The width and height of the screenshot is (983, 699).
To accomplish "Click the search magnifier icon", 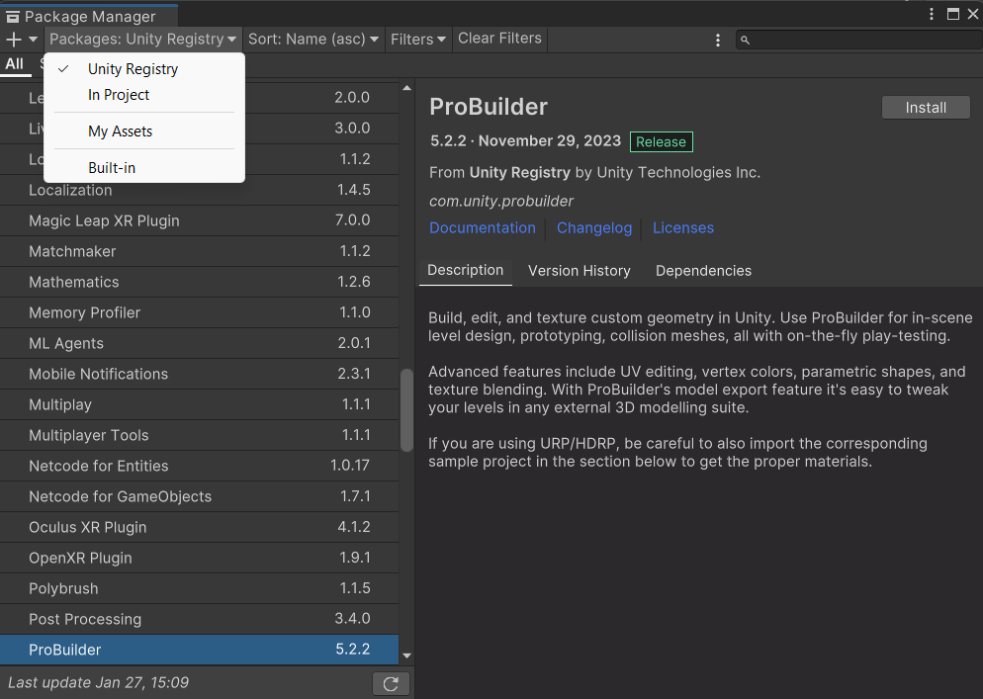I will tap(745, 41).
